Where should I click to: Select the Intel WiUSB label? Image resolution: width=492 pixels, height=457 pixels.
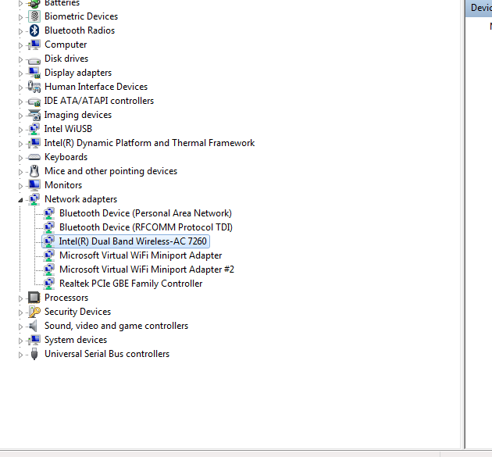coord(68,129)
